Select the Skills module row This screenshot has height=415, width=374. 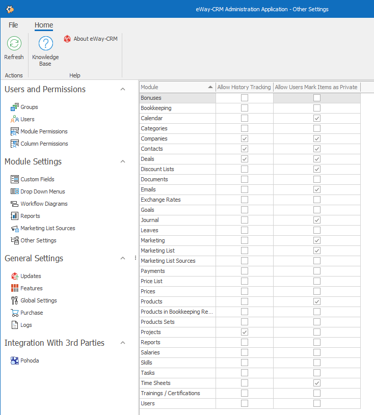click(x=250, y=363)
